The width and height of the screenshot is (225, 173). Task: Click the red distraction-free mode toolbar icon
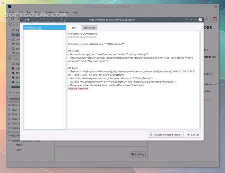click(215, 19)
